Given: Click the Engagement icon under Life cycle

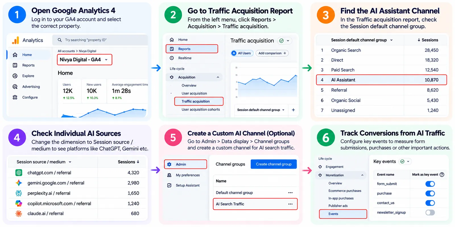Looking at the screenshot, I should (x=320, y=167).
